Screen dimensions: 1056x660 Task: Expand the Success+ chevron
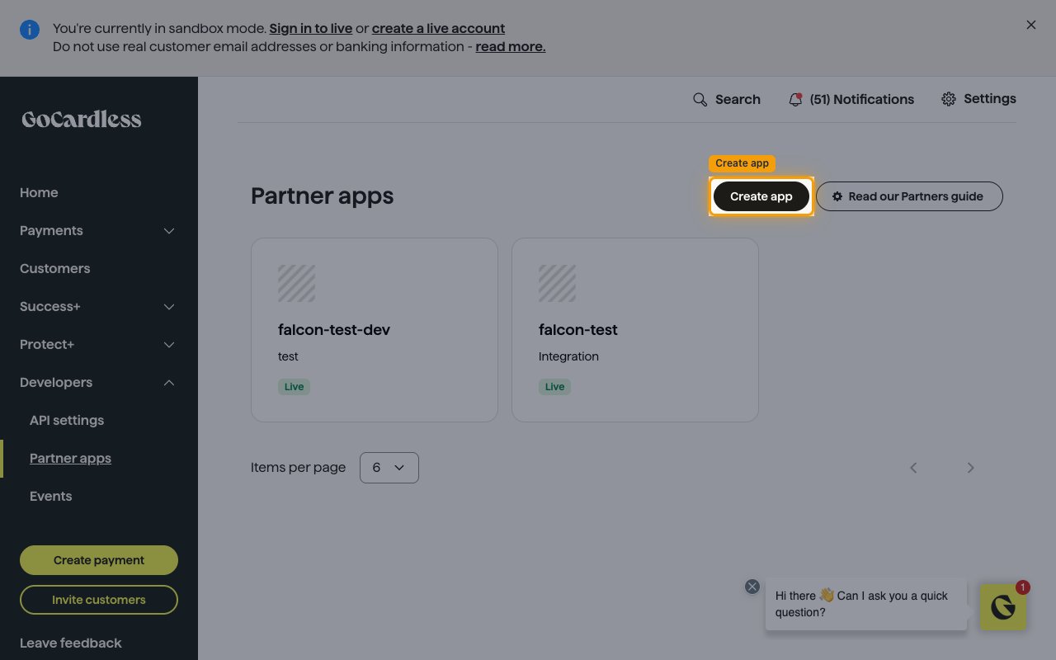click(x=169, y=307)
